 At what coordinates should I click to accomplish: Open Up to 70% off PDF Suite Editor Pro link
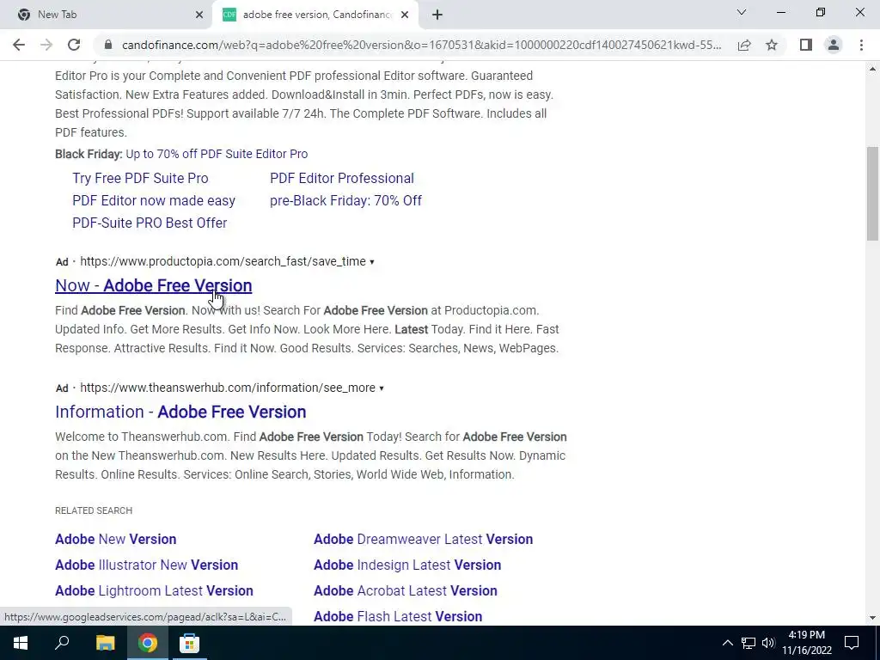tap(217, 154)
